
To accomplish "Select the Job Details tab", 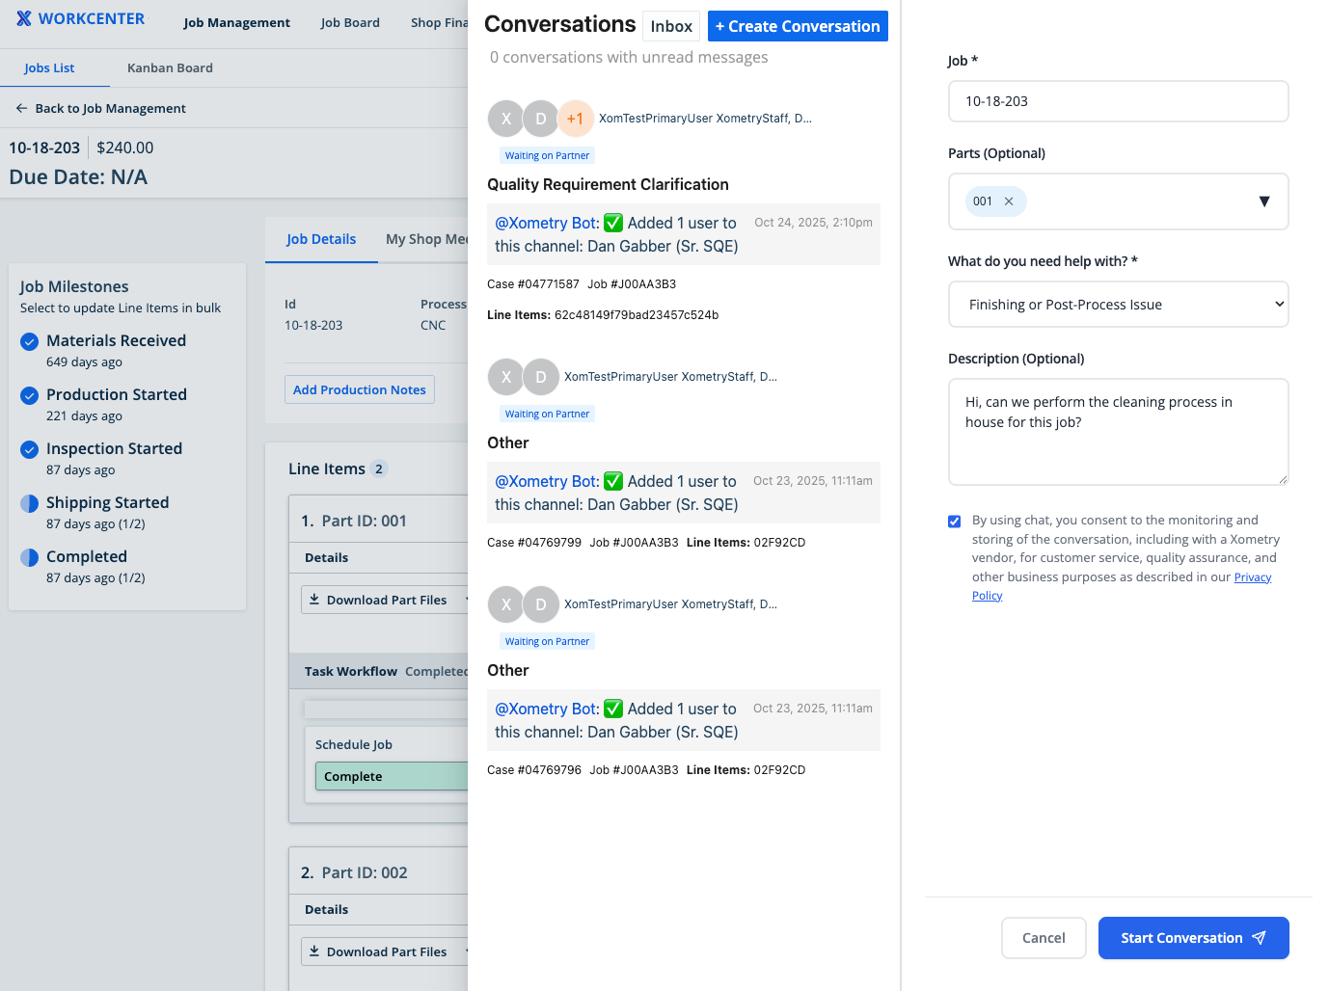I will click(321, 239).
